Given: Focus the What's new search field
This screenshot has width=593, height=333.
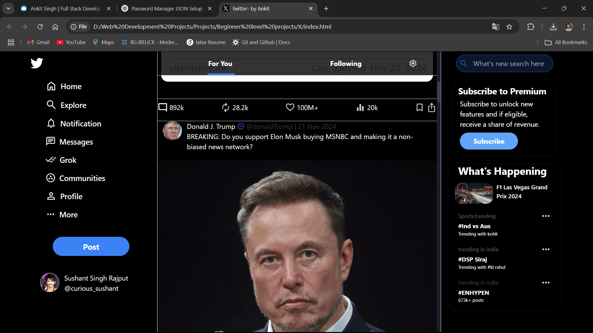Looking at the screenshot, I should tap(505, 64).
